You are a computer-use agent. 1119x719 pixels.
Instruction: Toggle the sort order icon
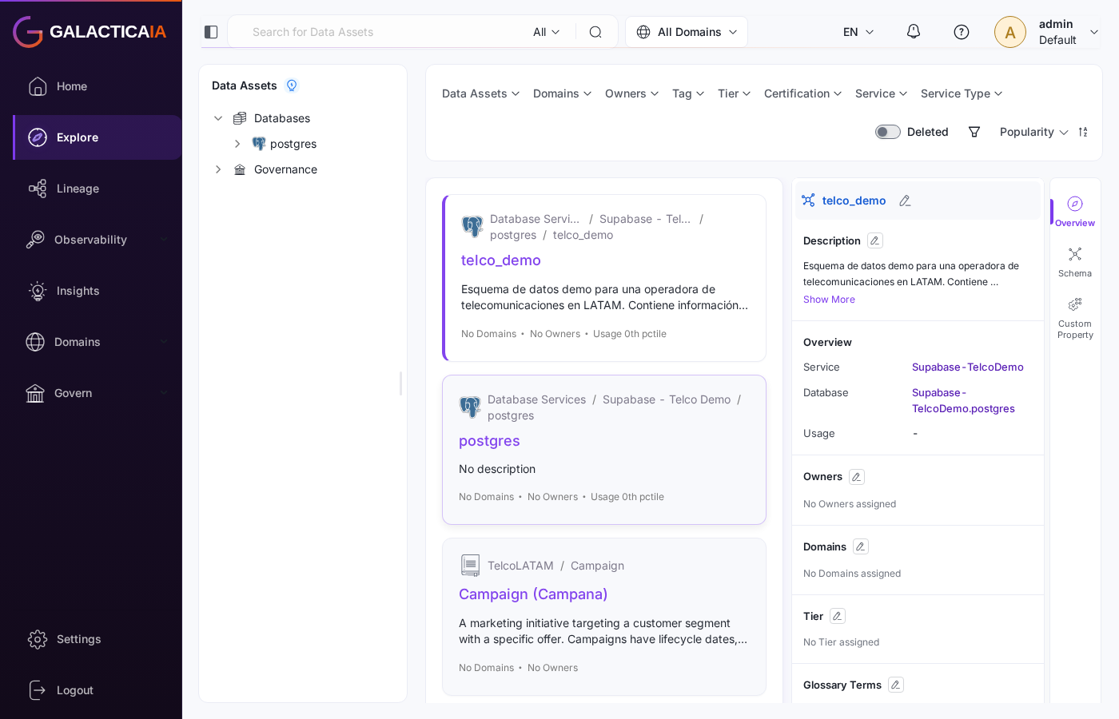click(x=1083, y=132)
